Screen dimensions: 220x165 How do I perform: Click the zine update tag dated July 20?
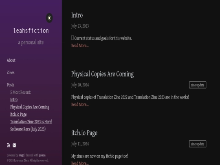click(x=198, y=85)
